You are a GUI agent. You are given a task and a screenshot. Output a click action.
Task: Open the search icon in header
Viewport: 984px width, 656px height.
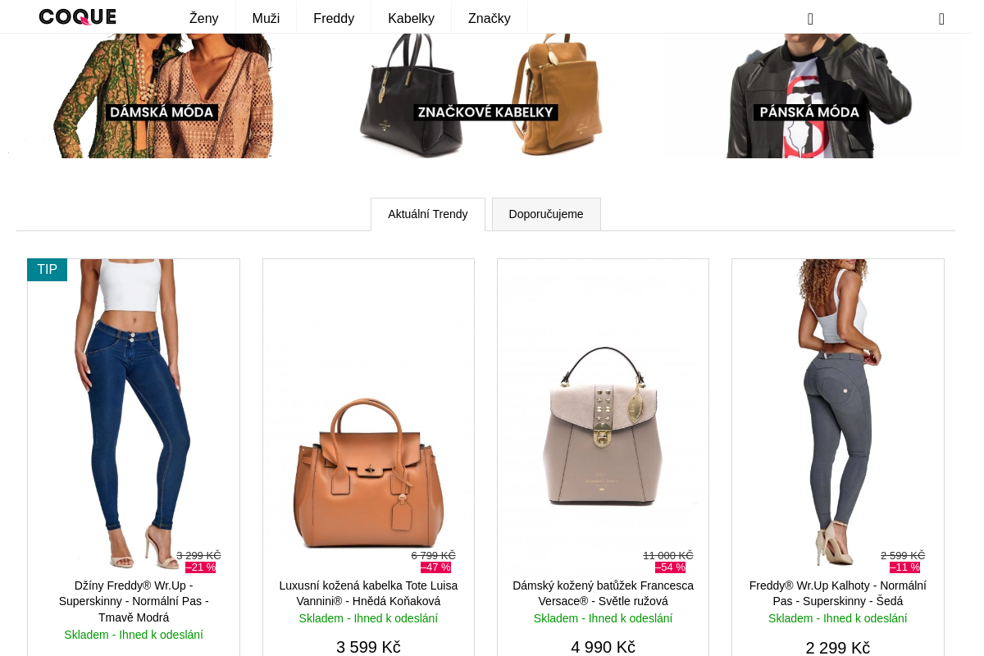(x=810, y=19)
